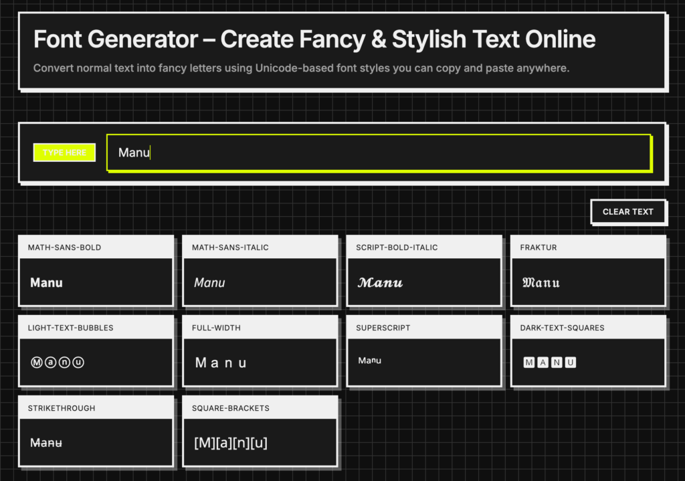This screenshot has height=481, width=685.
Task: Select the Full-Width spaced Manu result
Action: click(221, 363)
